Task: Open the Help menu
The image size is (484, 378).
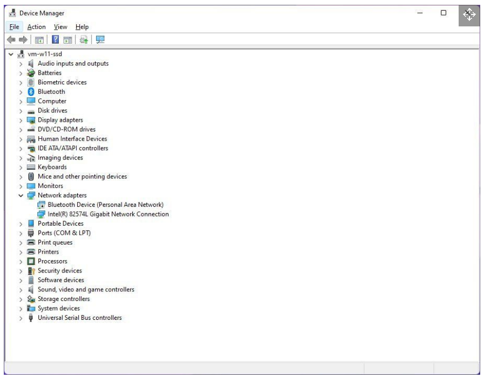Action: 82,27
